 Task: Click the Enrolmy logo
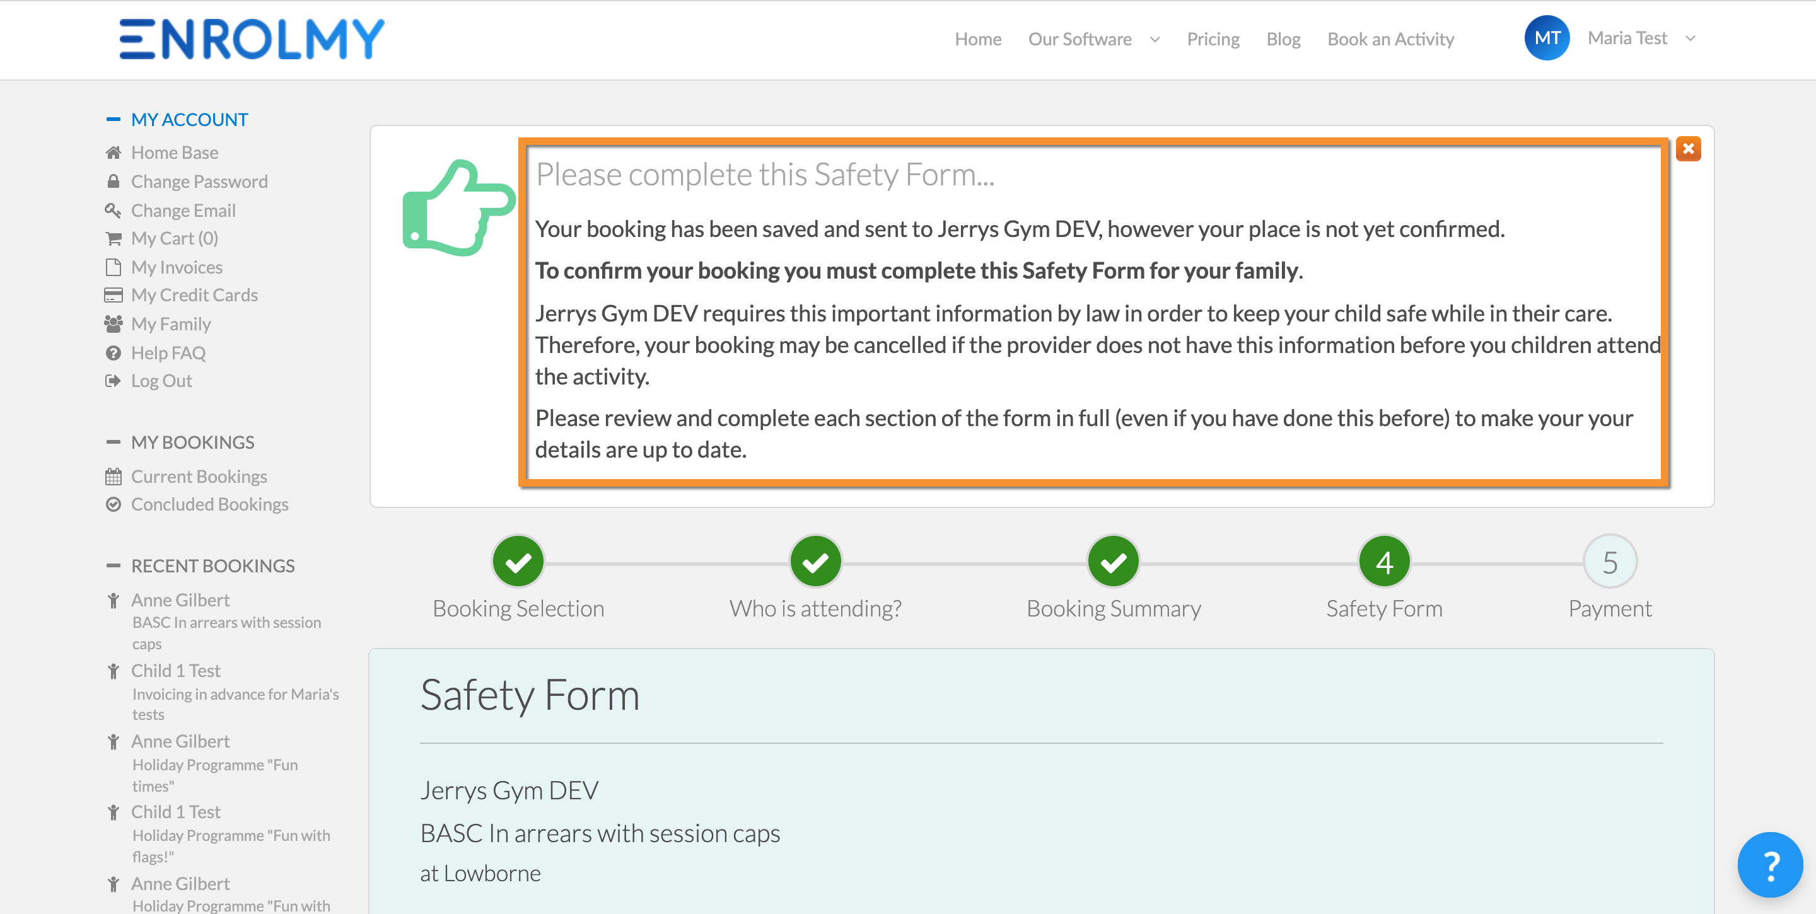252,38
